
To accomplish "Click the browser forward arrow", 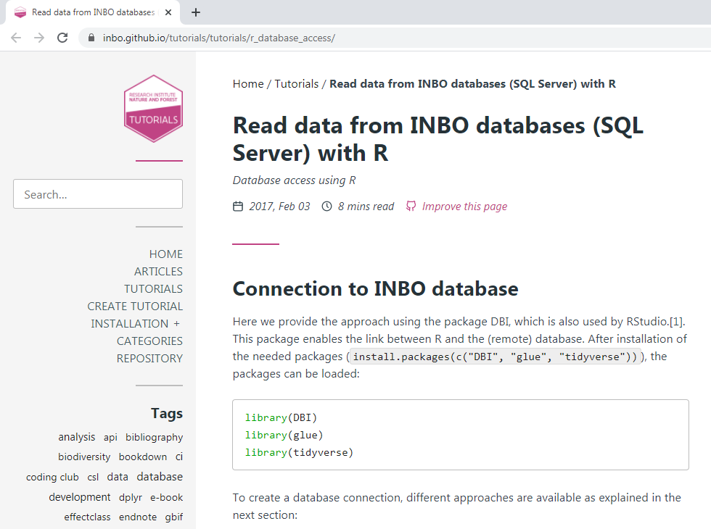I will (x=39, y=38).
